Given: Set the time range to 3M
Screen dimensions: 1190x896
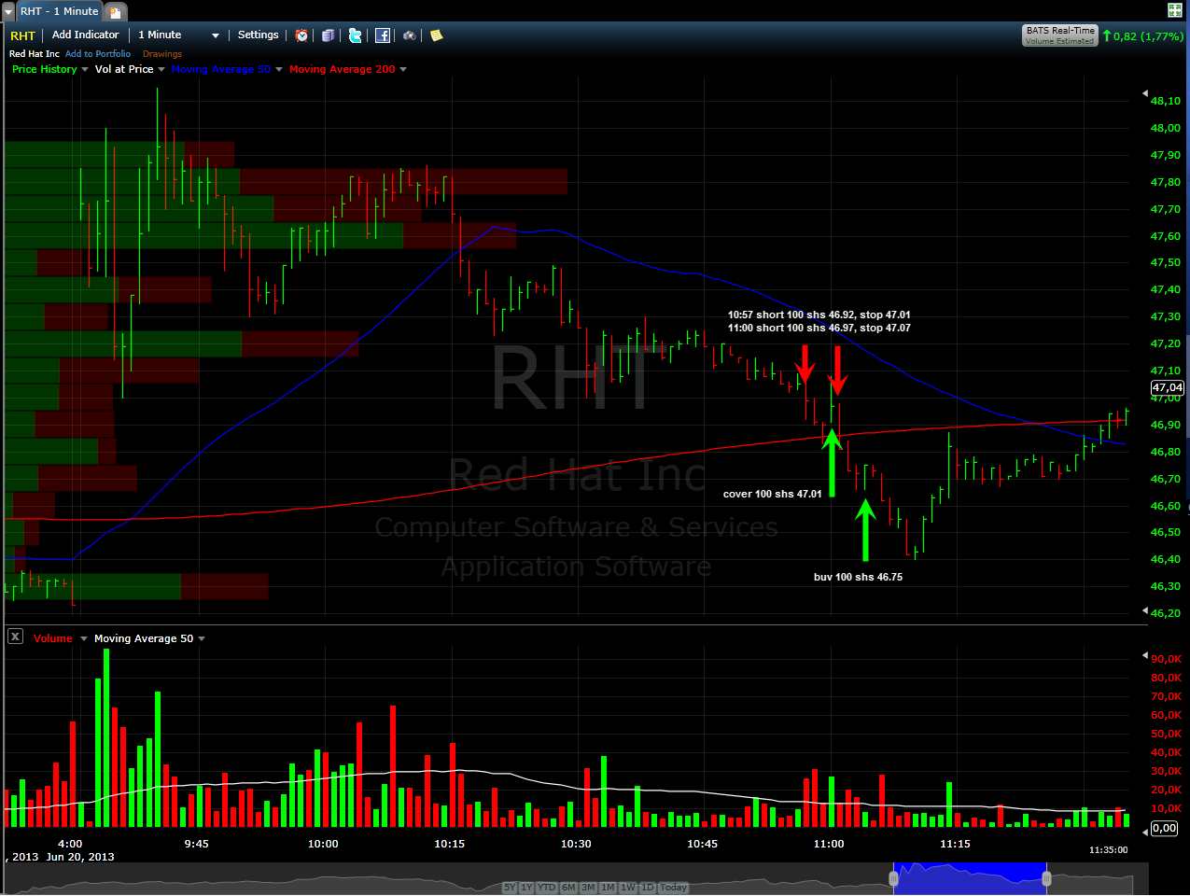Looking at the screenshot, I should tap(589, 888).
